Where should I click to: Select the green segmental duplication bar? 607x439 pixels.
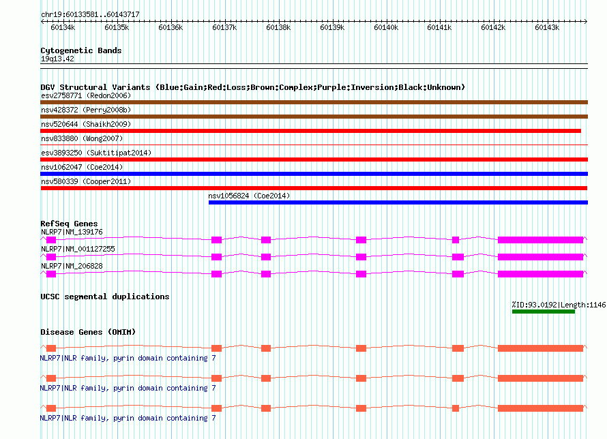pyautogui.click(x=544, y=312)
